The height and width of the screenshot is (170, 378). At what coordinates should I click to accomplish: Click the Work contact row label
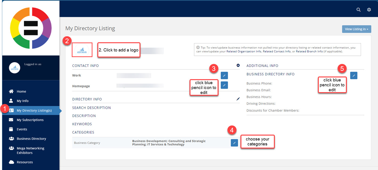[76, 75]
